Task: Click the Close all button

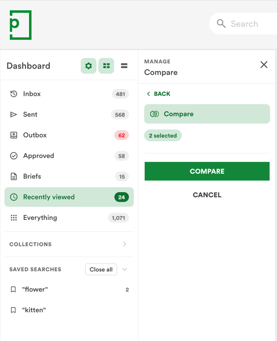Action: point(101,269)
